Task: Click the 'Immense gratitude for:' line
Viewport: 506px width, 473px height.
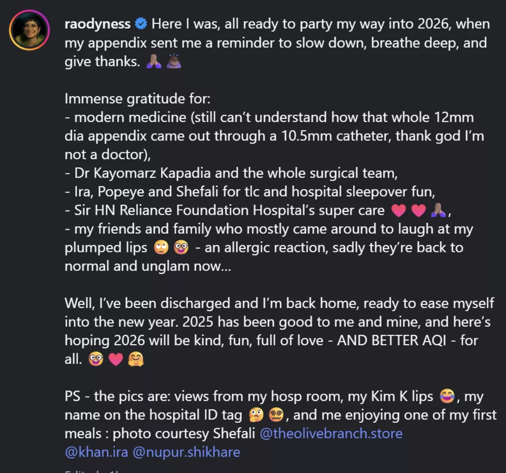Action: (137, 99)
